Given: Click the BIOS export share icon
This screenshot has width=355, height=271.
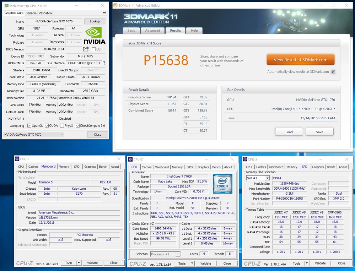Looking at the screenshot, I should 86,49.
